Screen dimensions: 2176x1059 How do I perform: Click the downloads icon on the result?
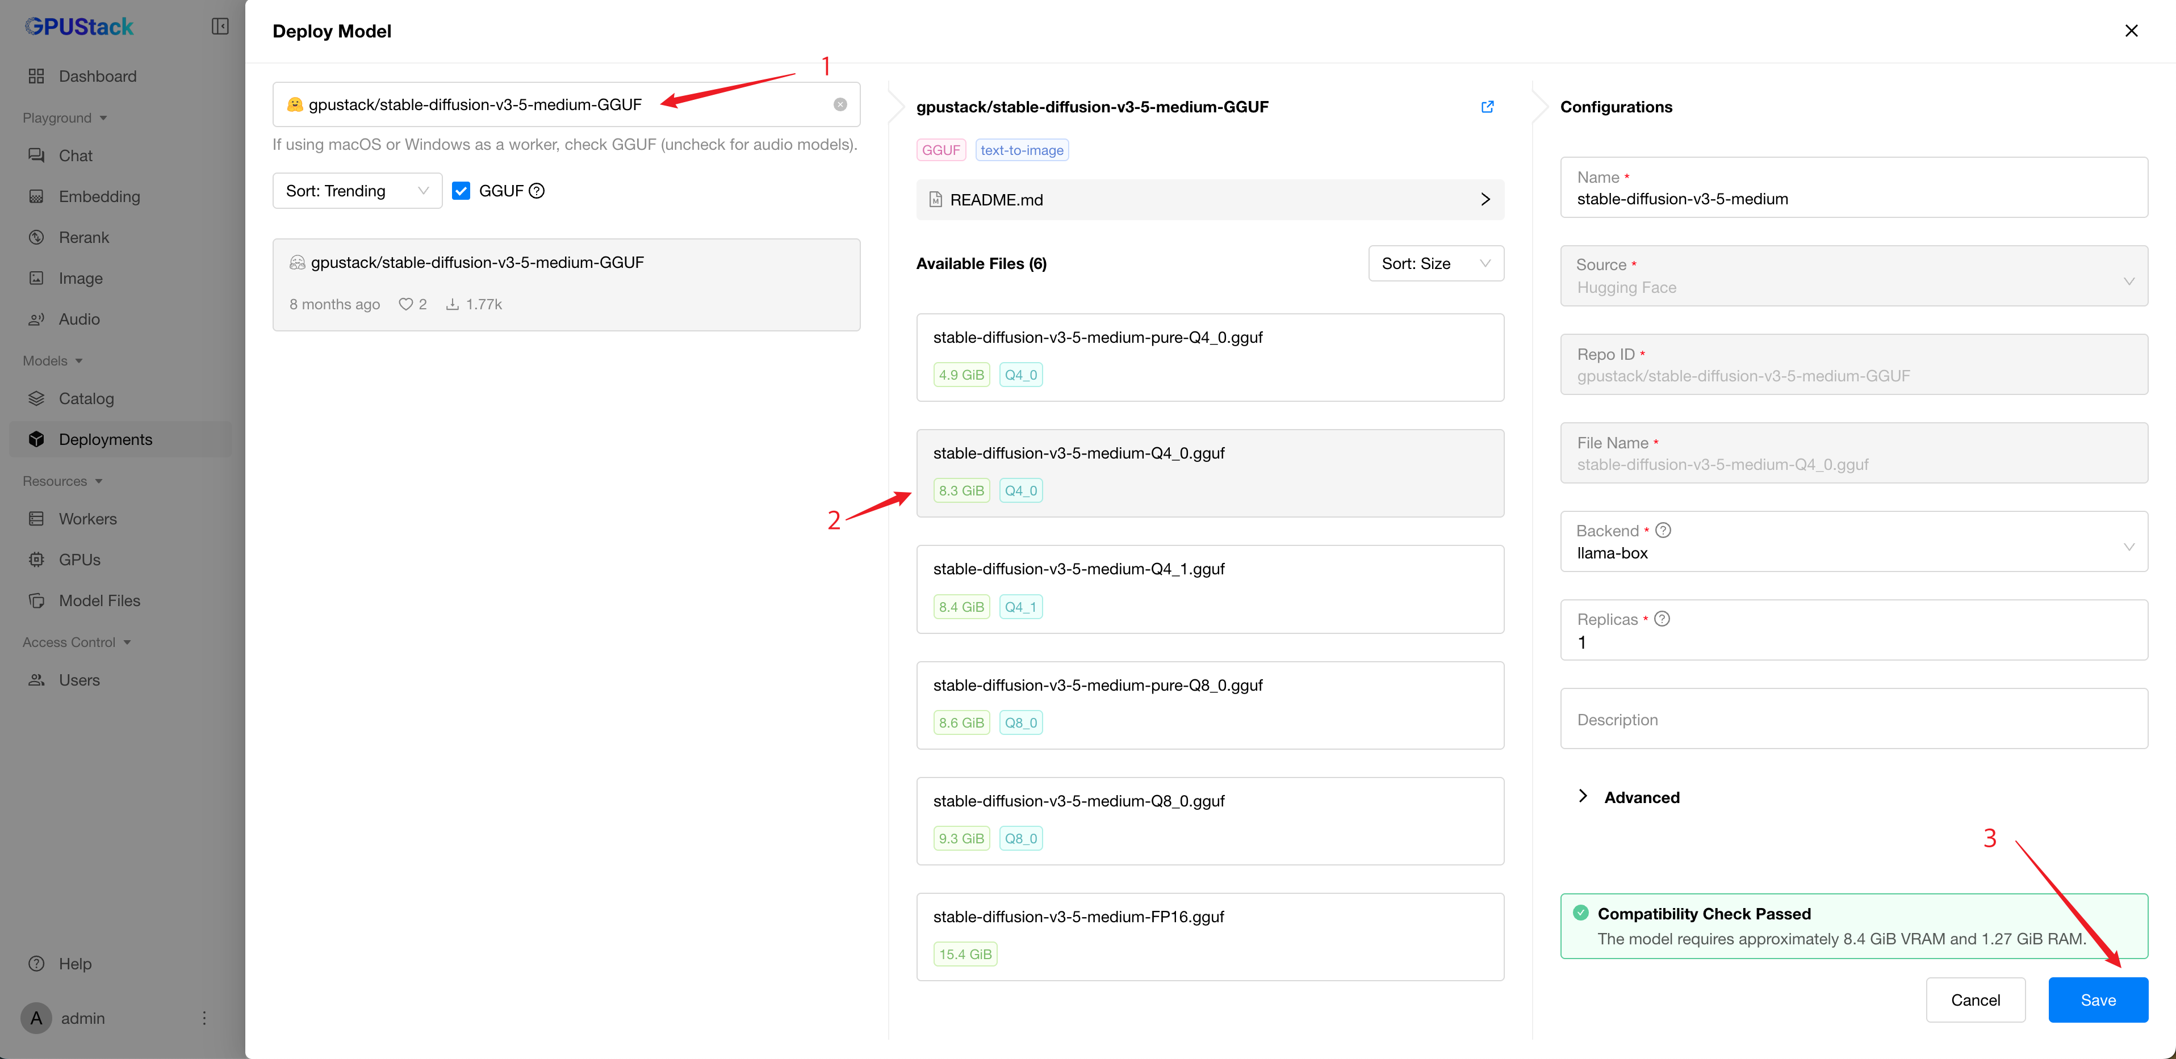[453, 304]
